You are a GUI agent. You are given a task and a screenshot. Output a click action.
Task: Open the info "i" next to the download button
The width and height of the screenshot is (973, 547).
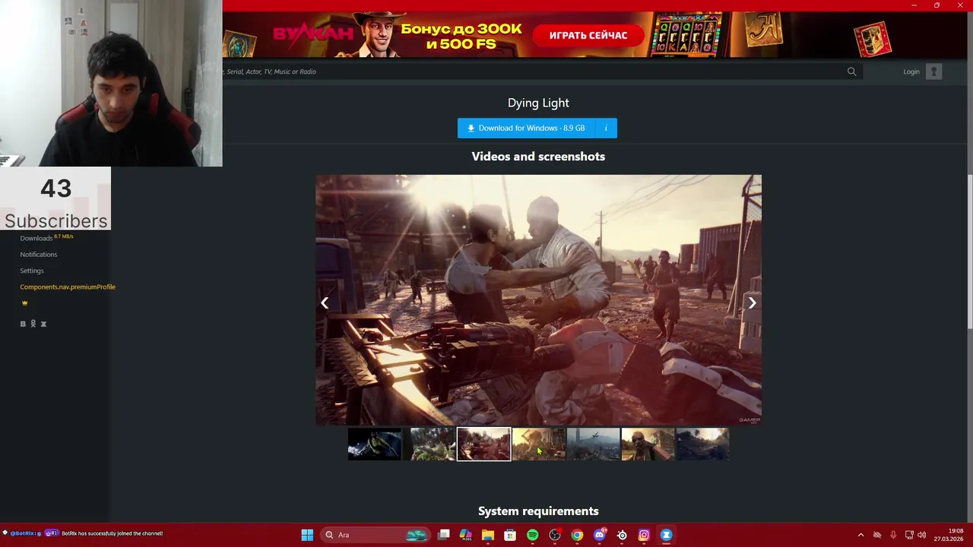coord(606,128)
